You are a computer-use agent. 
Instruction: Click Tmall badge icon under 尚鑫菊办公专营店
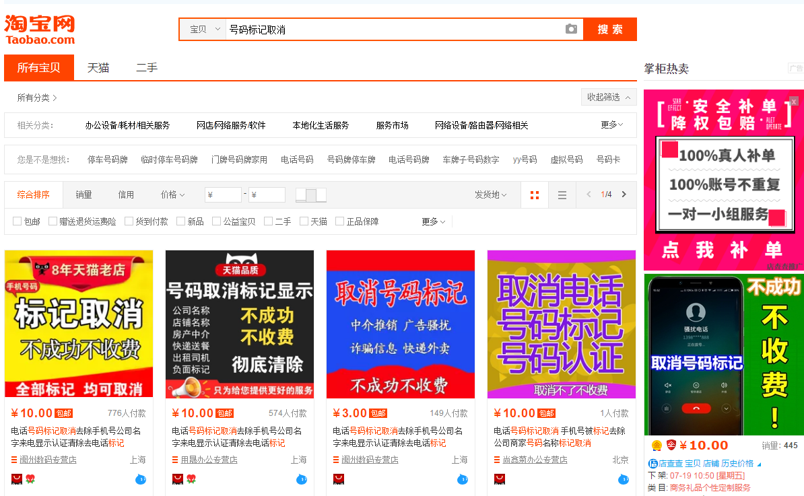(500, 479)
